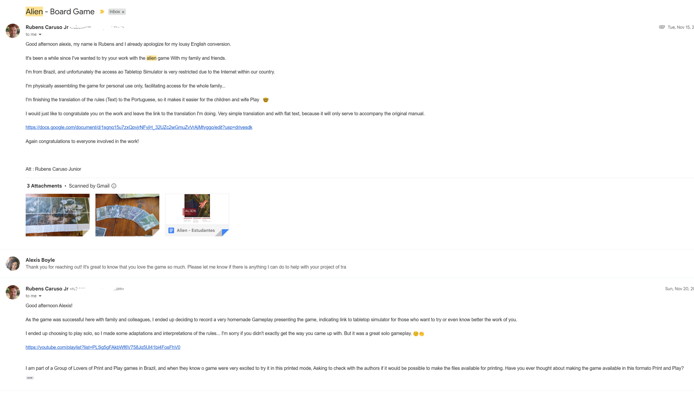Expand 'to me' details in second Rubens email

click(x=40, y=296)
